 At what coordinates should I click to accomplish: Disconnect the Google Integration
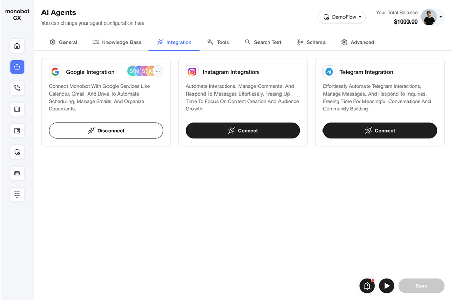tap(106, 131)
